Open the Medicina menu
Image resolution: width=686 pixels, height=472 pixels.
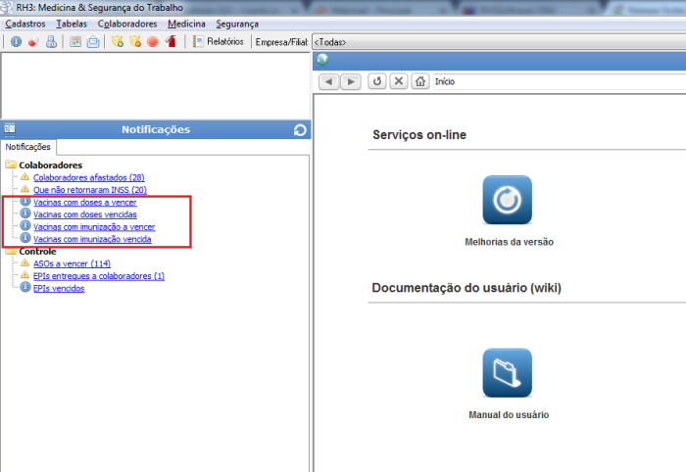(x=186, y=23)
